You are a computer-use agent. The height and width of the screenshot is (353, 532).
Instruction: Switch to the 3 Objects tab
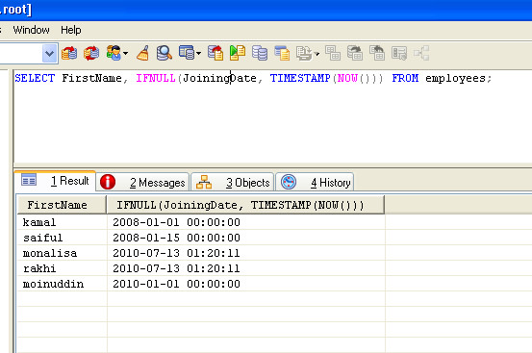[233, 183]
